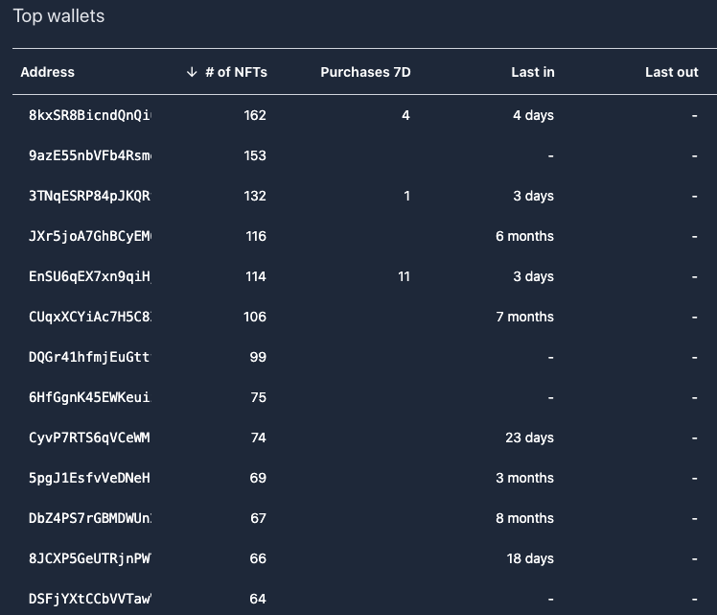
Task: Select the 162 NFTs count cell
Action: click(255, 115)
